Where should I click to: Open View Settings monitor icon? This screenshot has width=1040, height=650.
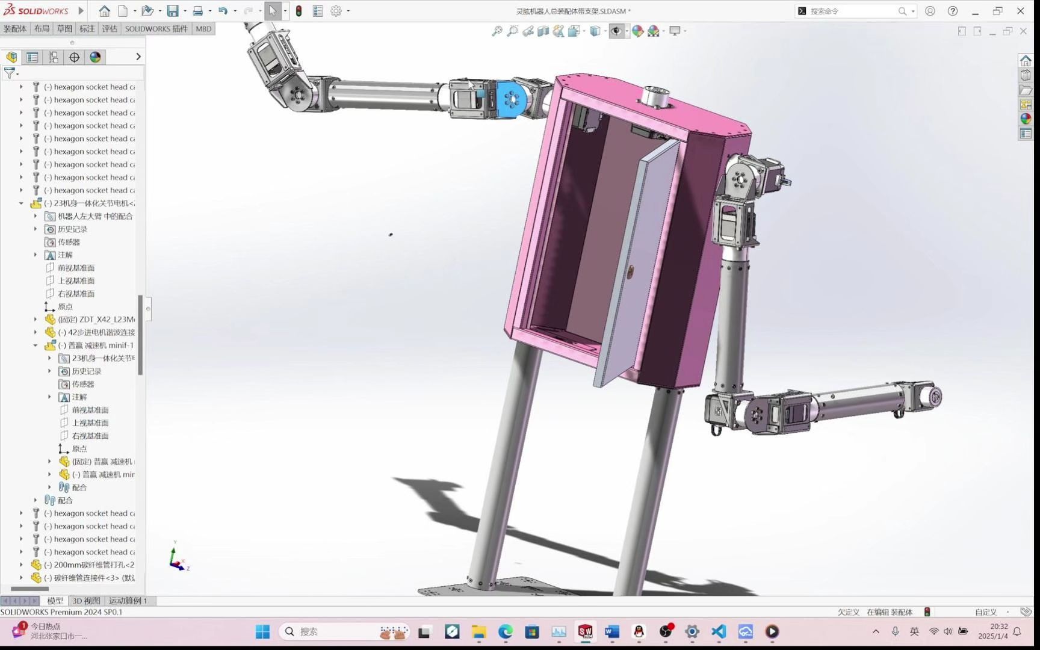click(x=675, y=31)
